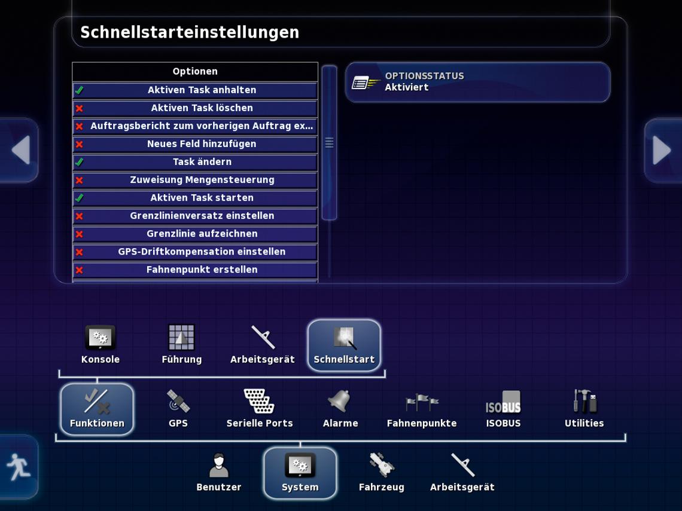Toggle option Zuweisung Mengensteuerung

coord(195,180)
